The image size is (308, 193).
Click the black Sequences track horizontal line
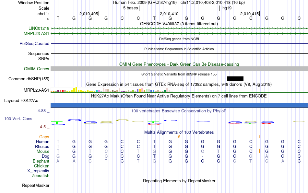click(179, 53)
